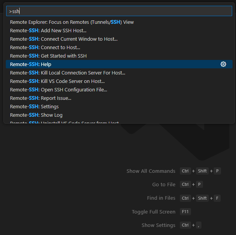Open Remote-SSH: Settings command
The image size is (236, 235).
(119, 106)
